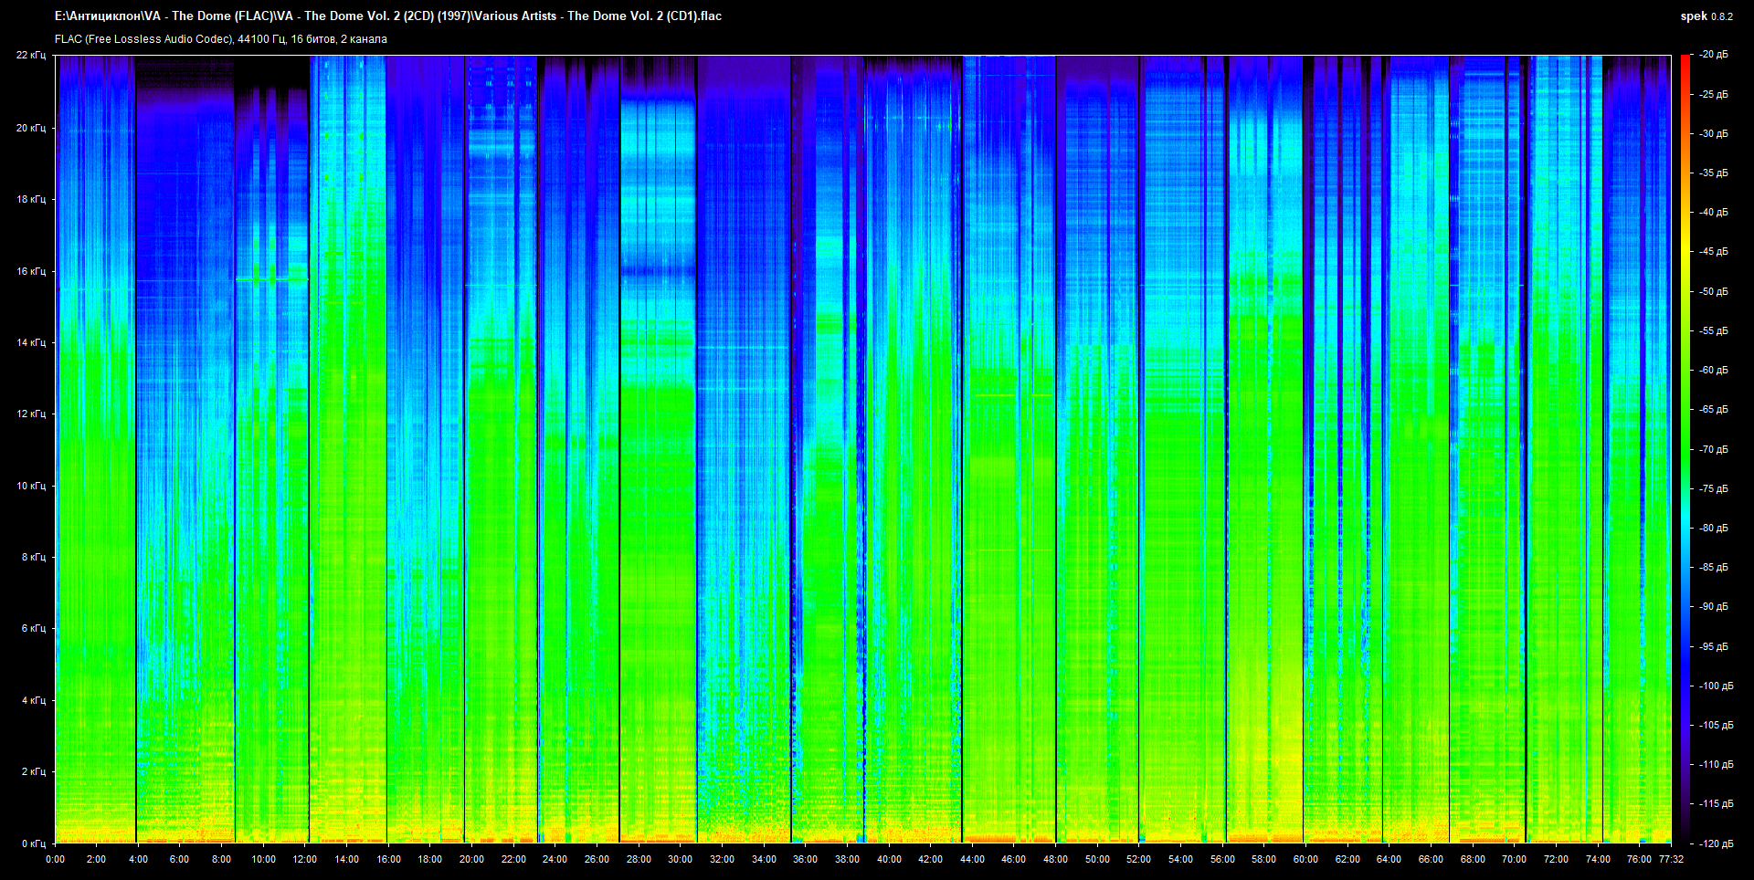Image resolution: width=1754 pixels, height=880 pixels.
Task: Click the 4 кГц frequency axis label
Action: pos(33,700)
